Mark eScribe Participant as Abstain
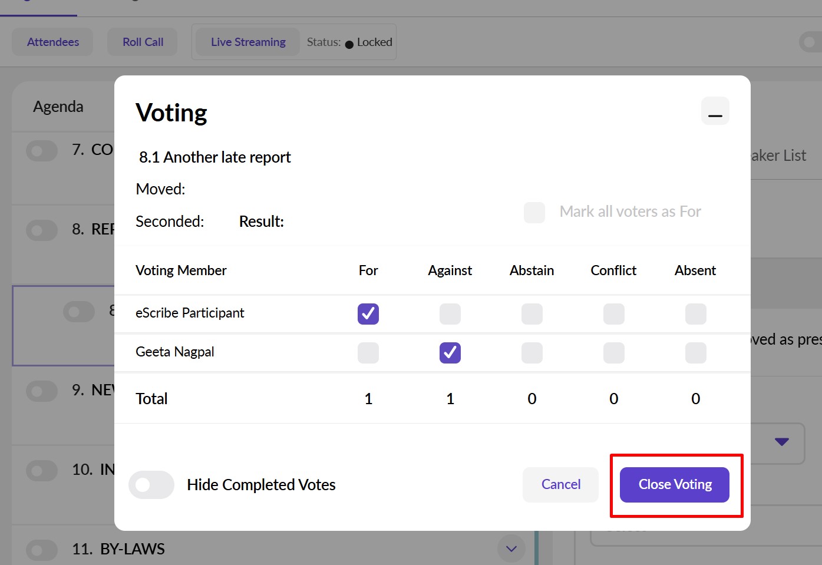 [x=532, y=314]
